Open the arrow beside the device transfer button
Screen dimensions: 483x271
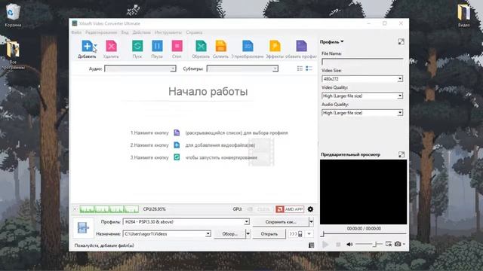click(309, 234)
